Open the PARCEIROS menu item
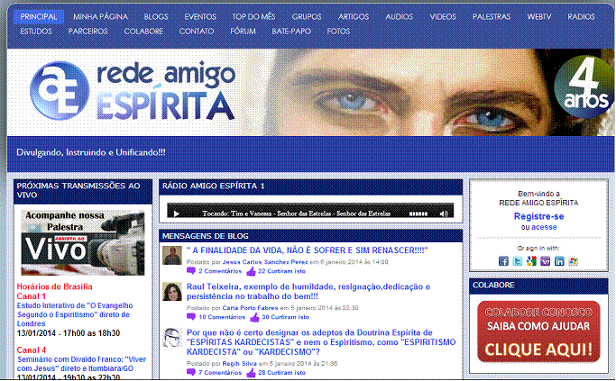Screen dimensions: 616x381 87,31
